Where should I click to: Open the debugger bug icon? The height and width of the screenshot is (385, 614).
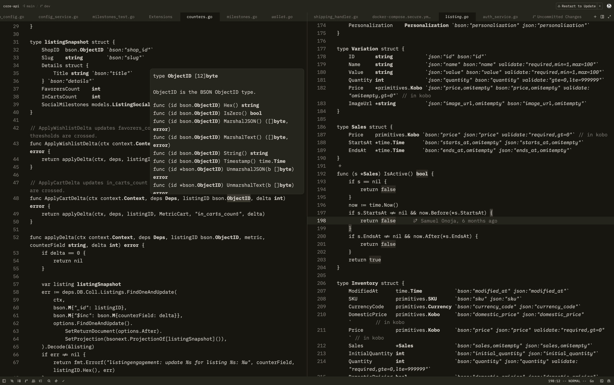(609, 381)
